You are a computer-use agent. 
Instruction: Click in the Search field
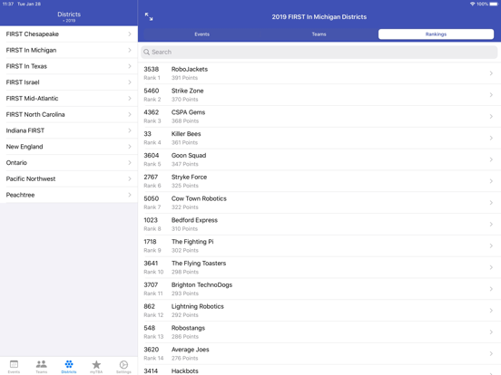click(x=319, y=52)
